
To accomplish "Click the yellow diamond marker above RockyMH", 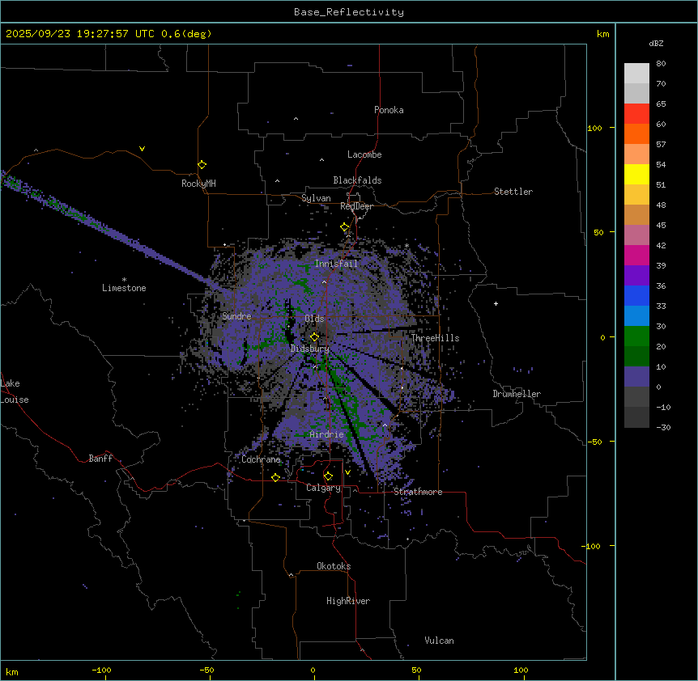I will [202, 164].
